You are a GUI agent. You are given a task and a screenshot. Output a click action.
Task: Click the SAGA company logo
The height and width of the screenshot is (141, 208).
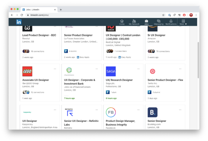[x=111, y=71]
